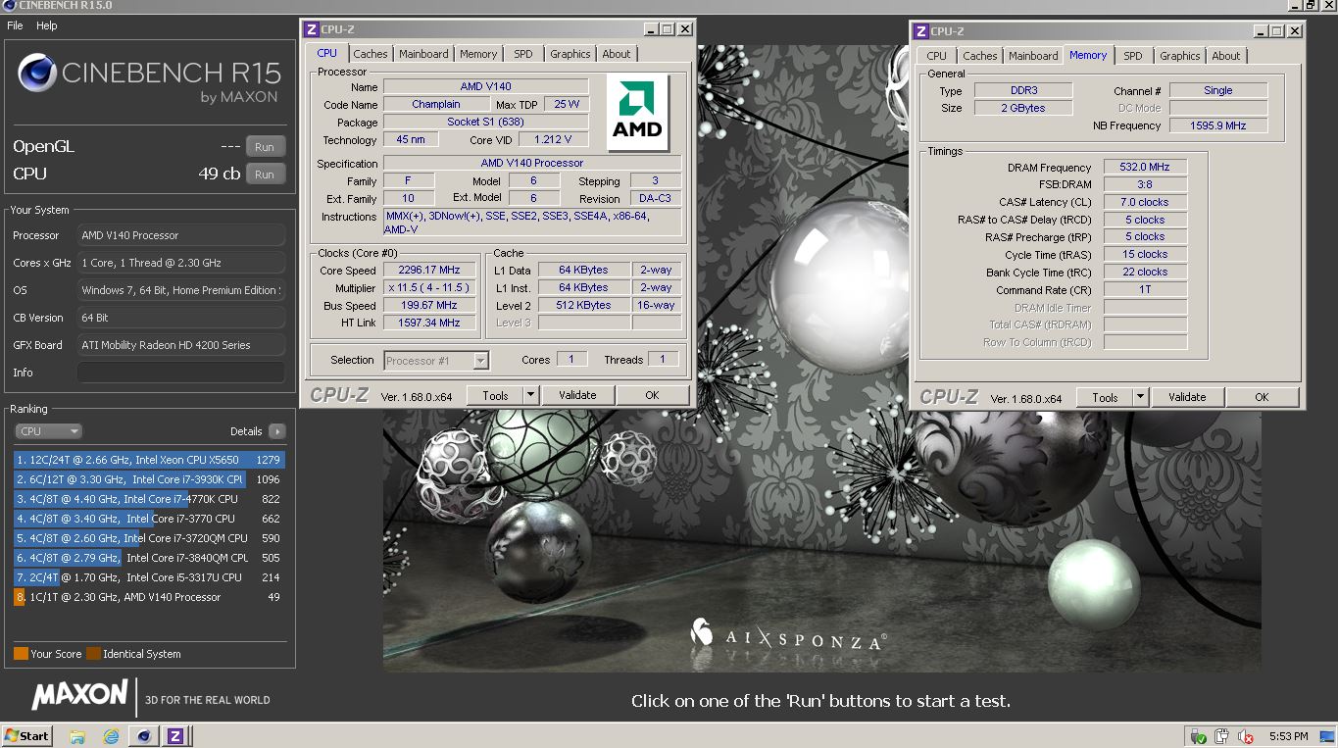Click the security shield tray icon

point(1198,736)
